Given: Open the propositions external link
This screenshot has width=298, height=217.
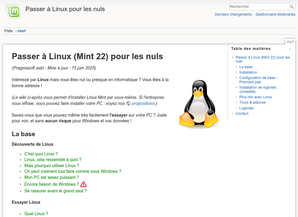Looking at the screenshot, I should click(143, 103).
